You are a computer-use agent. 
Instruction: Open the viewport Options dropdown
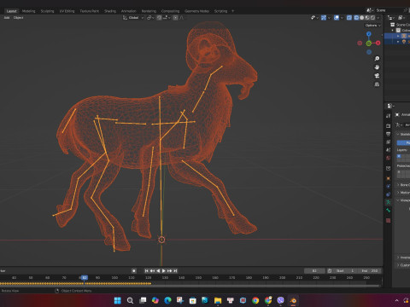(373, 26)
